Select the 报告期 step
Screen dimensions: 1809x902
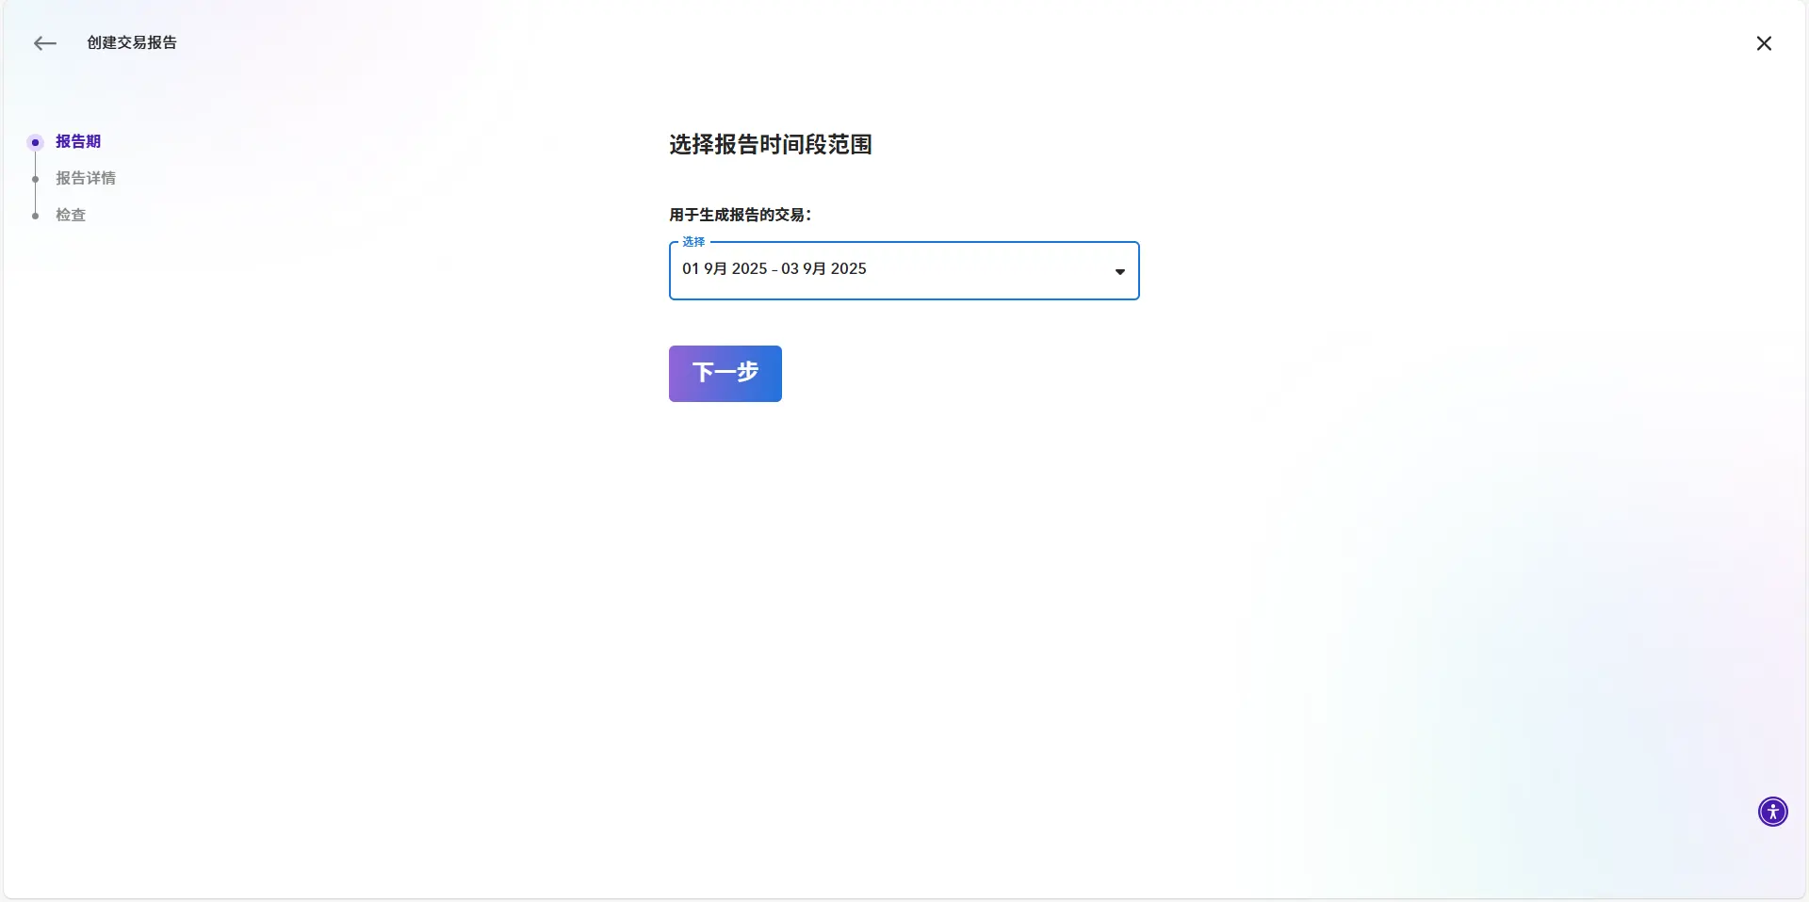(78, 141)
